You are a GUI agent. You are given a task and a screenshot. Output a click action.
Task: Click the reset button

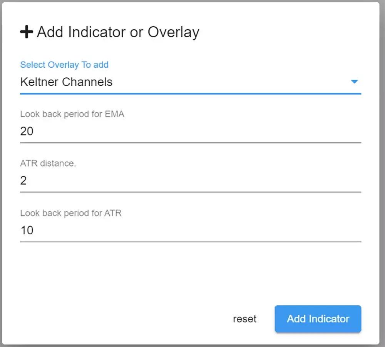coord(244,319)
